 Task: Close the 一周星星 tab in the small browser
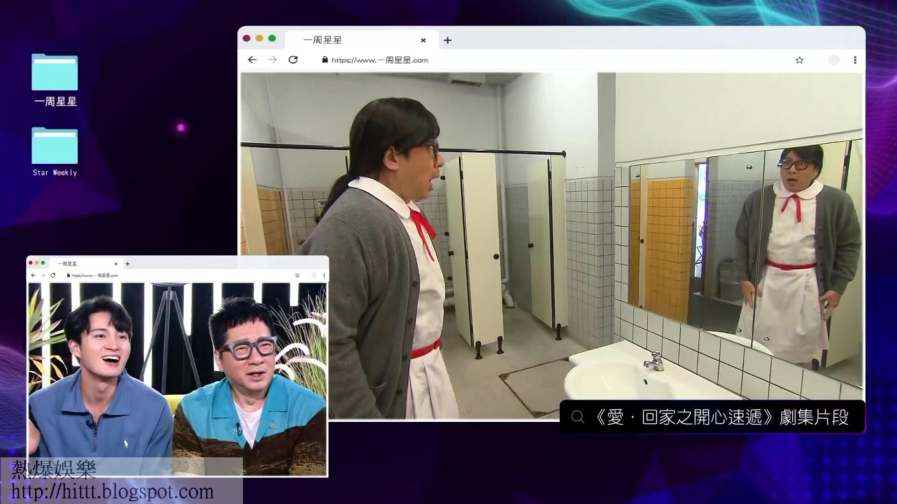click(116, 264)
